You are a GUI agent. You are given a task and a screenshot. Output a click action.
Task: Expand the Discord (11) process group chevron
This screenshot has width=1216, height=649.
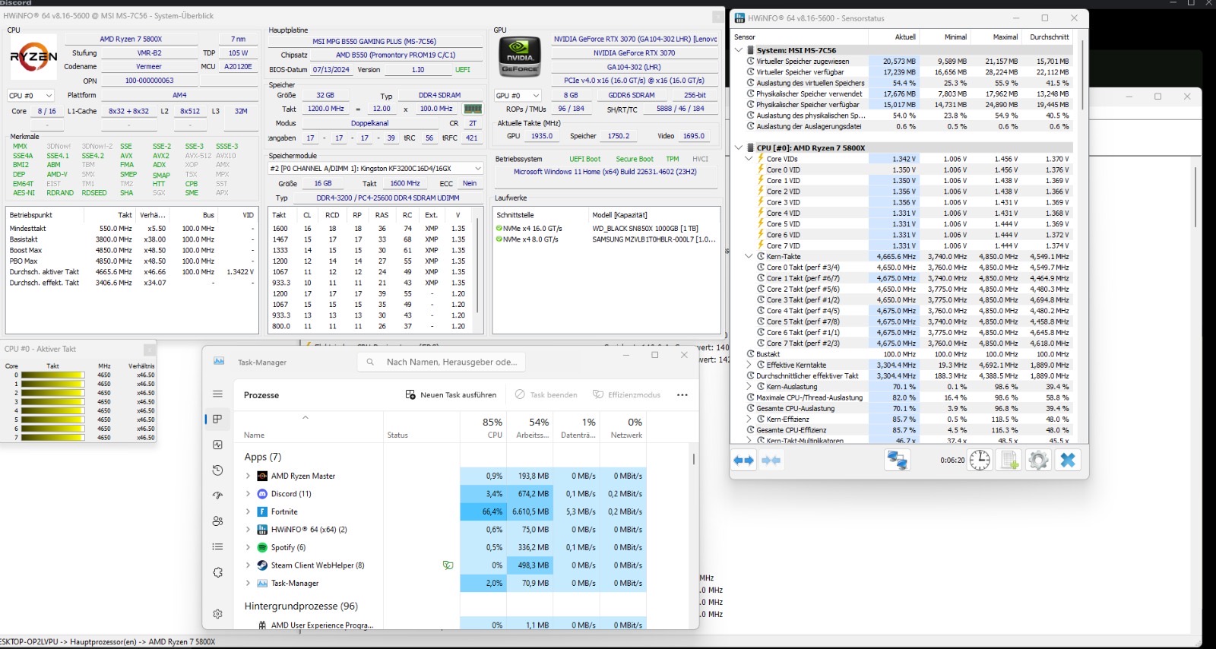point(248,494)
